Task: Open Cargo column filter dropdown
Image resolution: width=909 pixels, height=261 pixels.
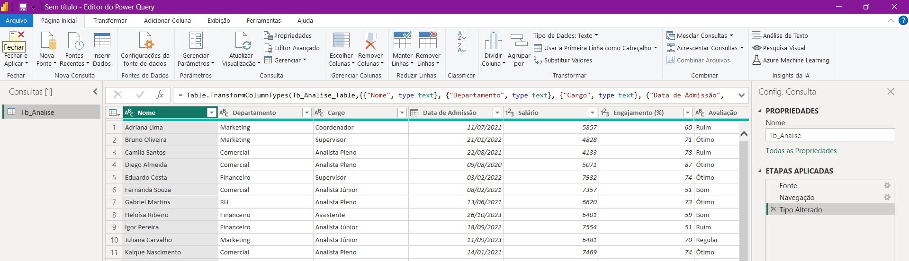Action: click(402, 113)
